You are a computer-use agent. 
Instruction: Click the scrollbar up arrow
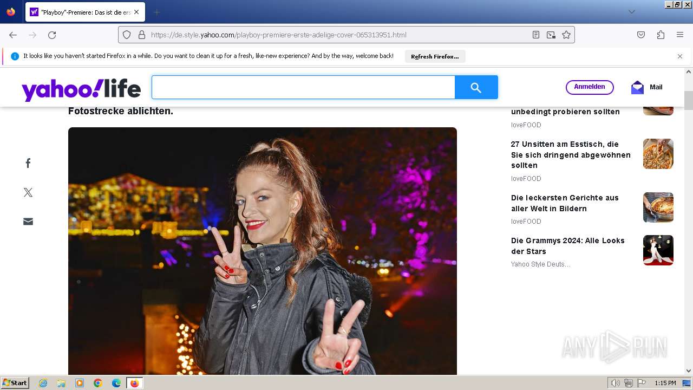pyautogui.click(x=689, y=71)
